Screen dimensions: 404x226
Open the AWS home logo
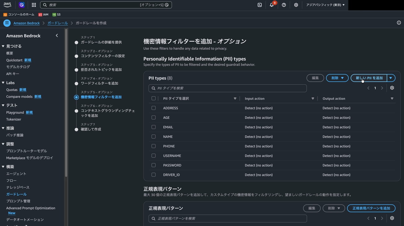click(7, 5)
